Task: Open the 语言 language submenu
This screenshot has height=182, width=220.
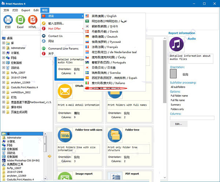Action: pyautogui.click(x=62, y=16)
